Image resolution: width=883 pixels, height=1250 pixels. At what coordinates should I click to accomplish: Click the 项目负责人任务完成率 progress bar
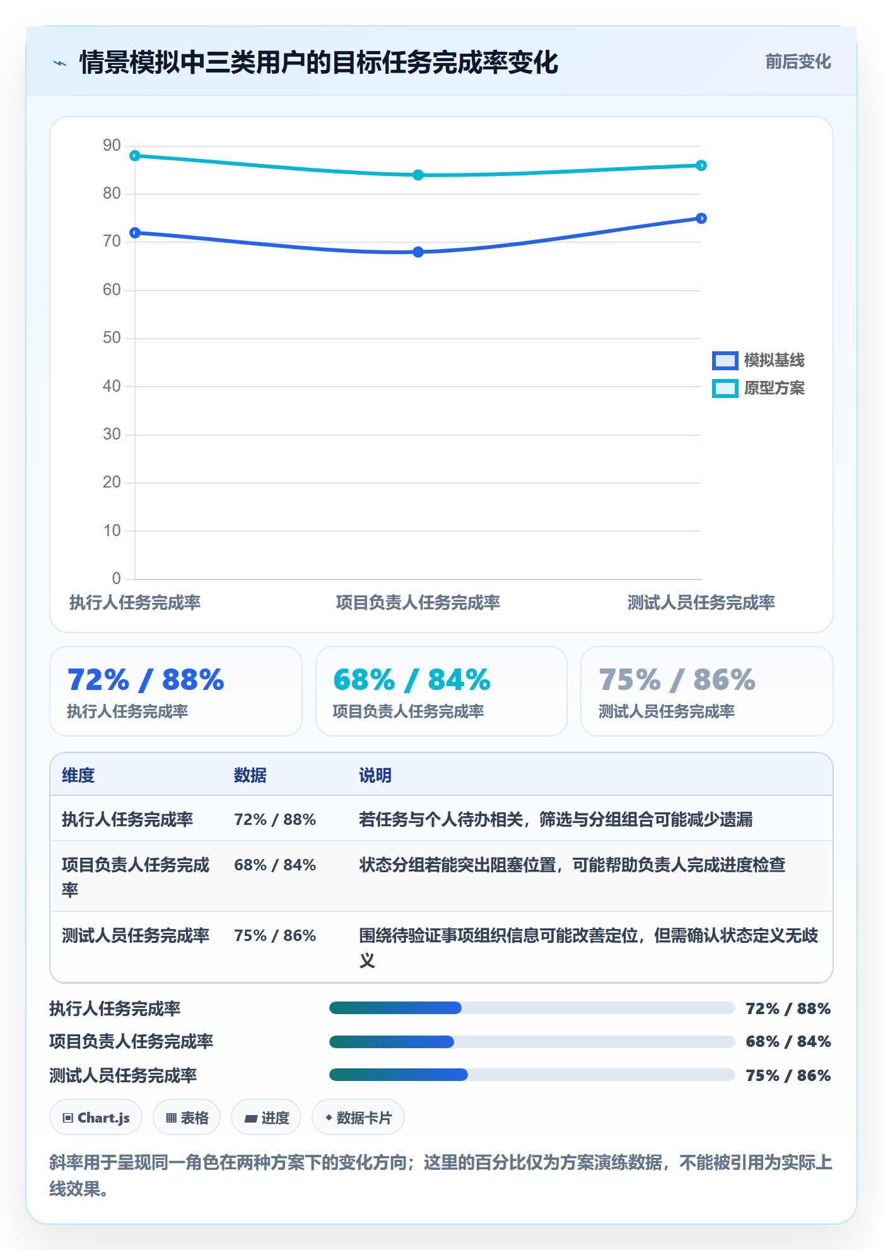(x=532, y=1041)
